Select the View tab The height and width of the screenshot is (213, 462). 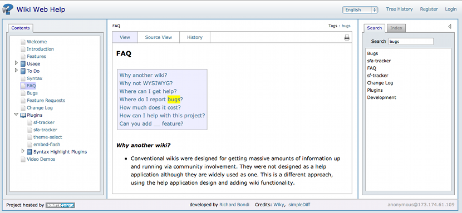click(x=125, y=37)
